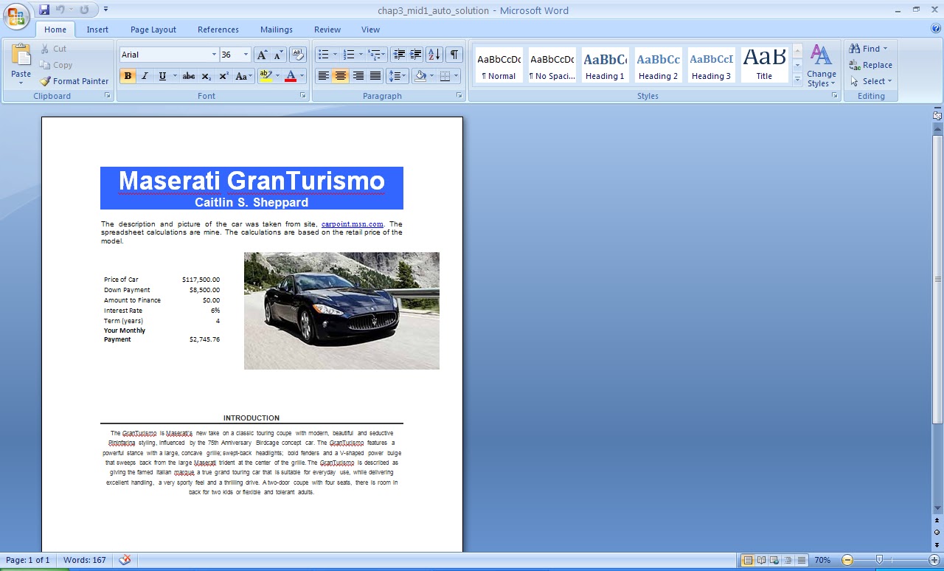This screenshot has width=944, height=571.
Task: Apply text highlight color
Action: [265, 76]
